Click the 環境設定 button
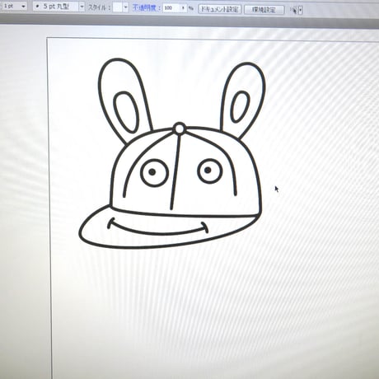379x379 pixels. point(264,10)
